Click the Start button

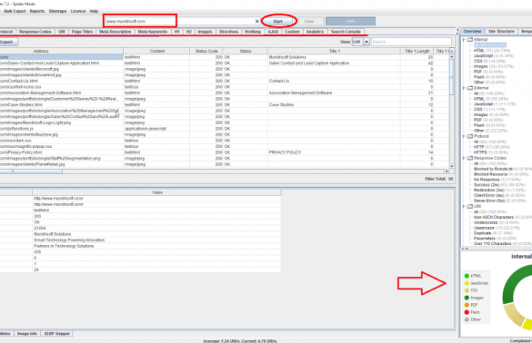(278, 22)
